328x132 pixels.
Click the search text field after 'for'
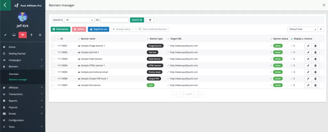click(x=114, y=20)
